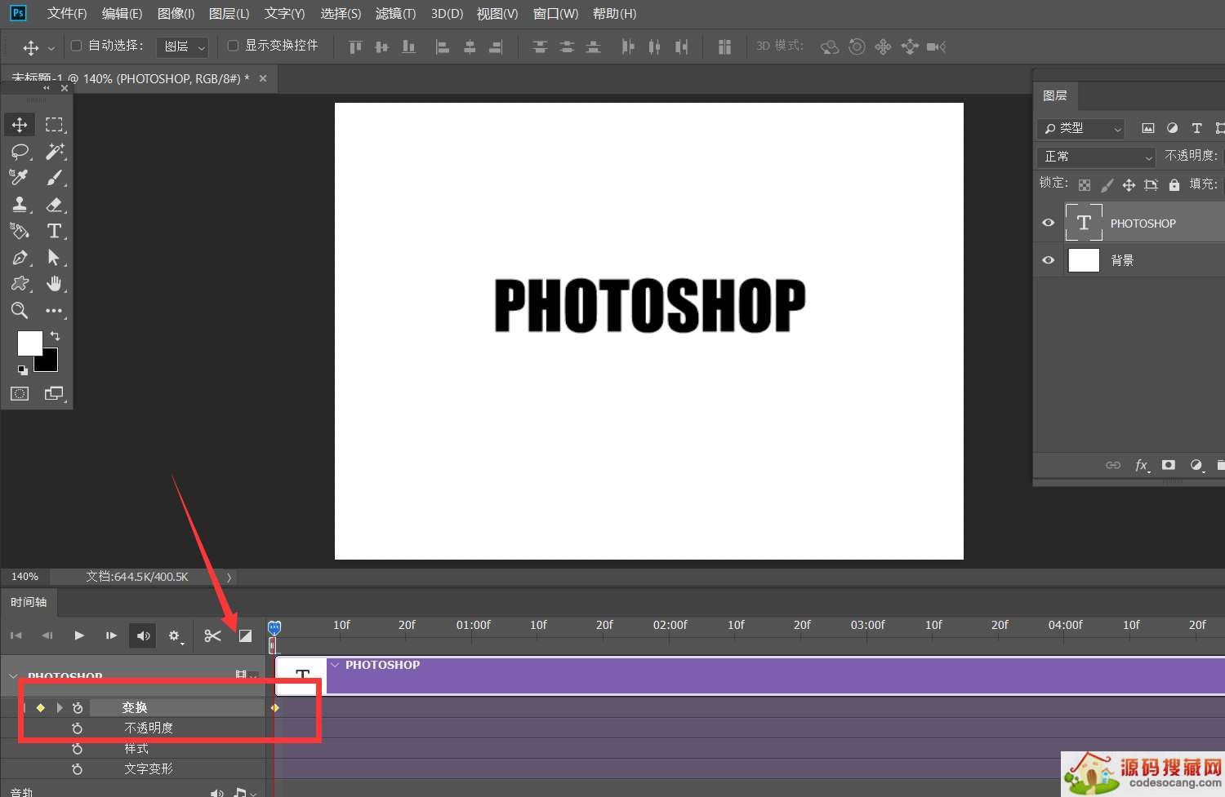Switch to the 图层 panel tab

click(1055, 95)
